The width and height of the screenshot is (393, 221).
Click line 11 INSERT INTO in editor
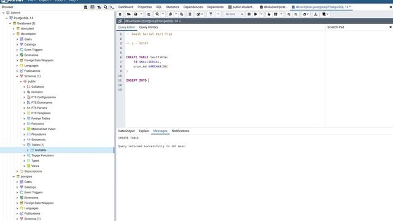coord(136,80)
